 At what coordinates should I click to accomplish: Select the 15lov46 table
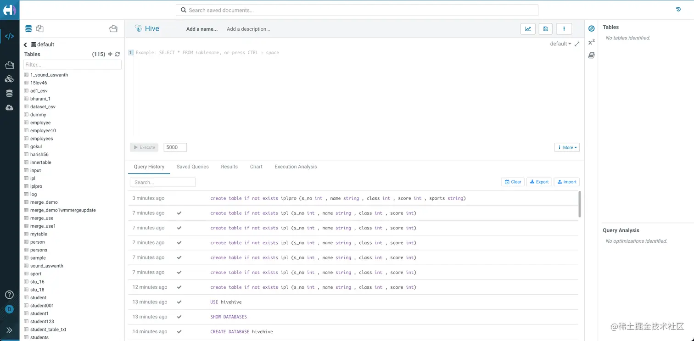pyautogui.click(x=39, y=83)
